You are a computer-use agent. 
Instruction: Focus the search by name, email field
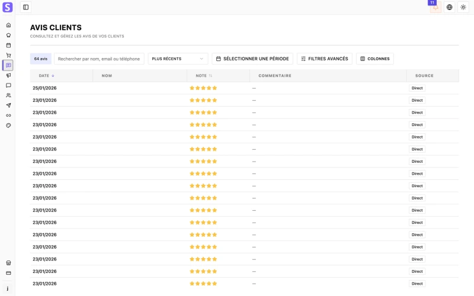(x=99, y=59)
